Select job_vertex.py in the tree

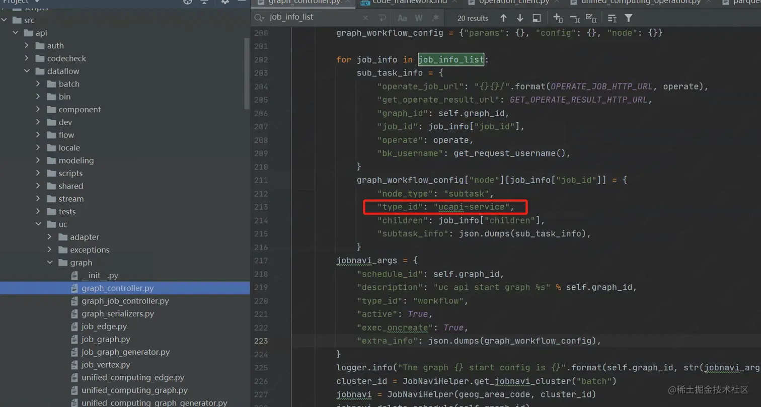click(106, 365)
